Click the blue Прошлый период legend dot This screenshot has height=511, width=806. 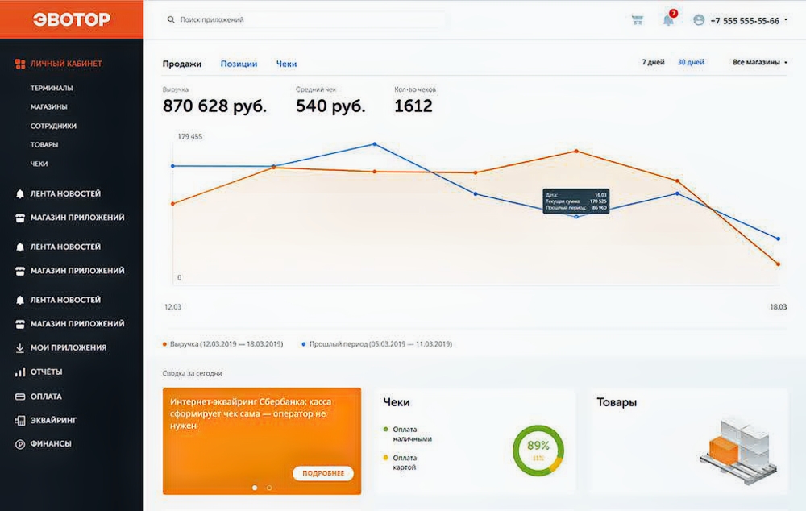304,344
